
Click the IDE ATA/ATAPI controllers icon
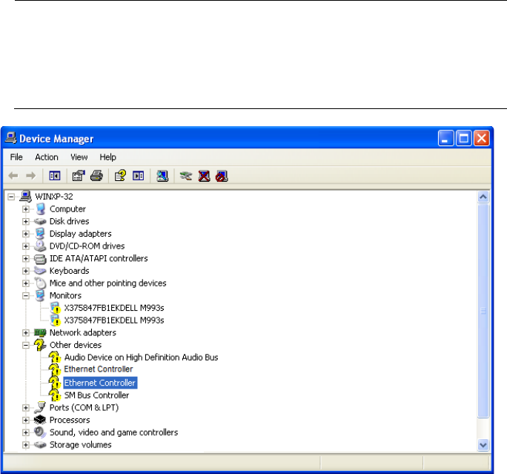pos(40,259)
